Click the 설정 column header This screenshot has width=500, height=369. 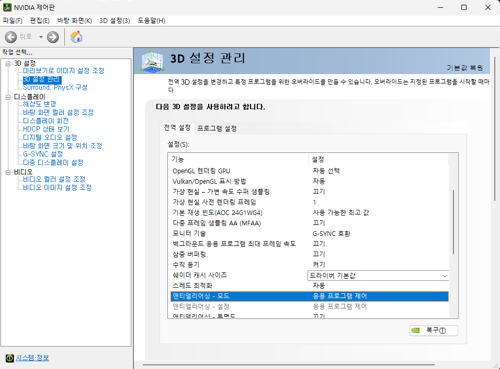tap(378, 159)
